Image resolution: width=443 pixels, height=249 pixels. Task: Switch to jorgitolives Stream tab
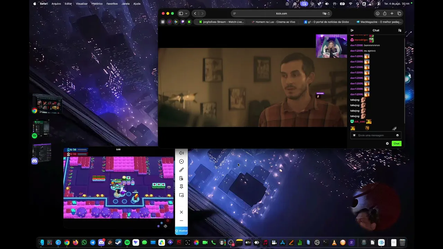221,22
